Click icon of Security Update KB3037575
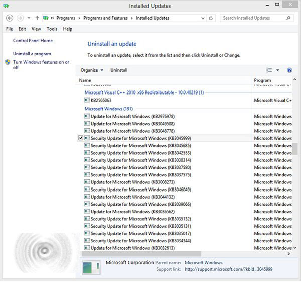The image size is (301, 282). pyautogui.click(x=87, y=174)
